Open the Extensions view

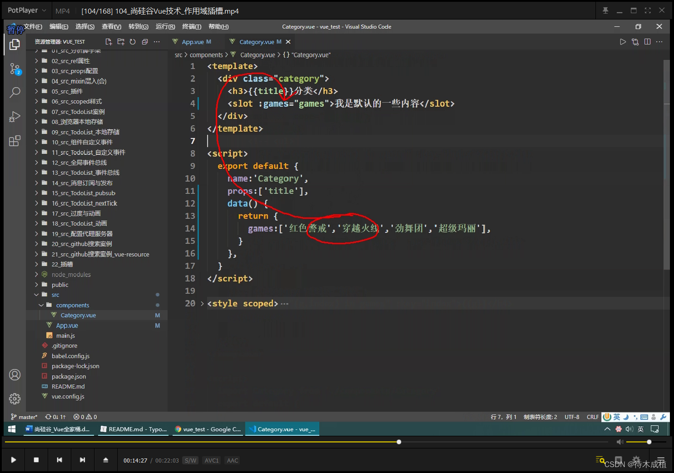click(15, 141)
